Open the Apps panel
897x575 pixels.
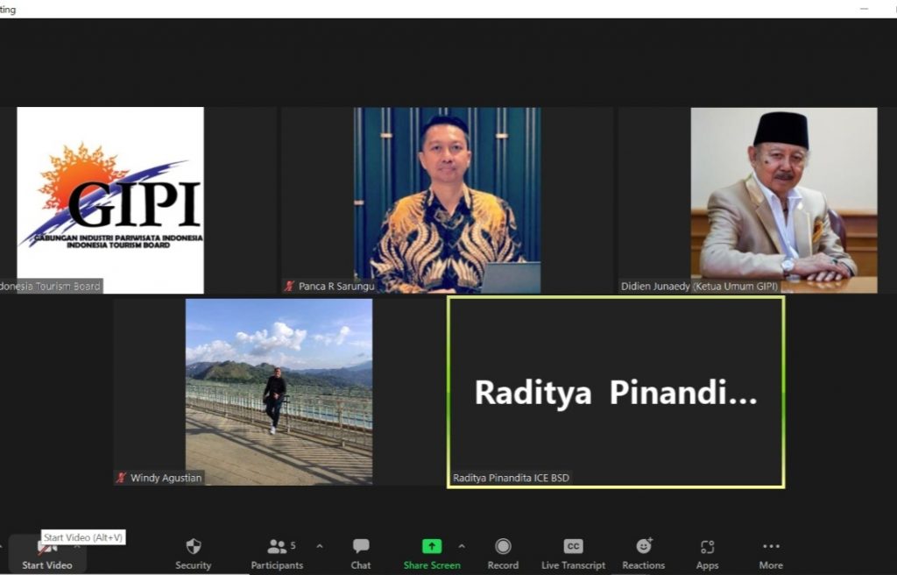point(708,553)
